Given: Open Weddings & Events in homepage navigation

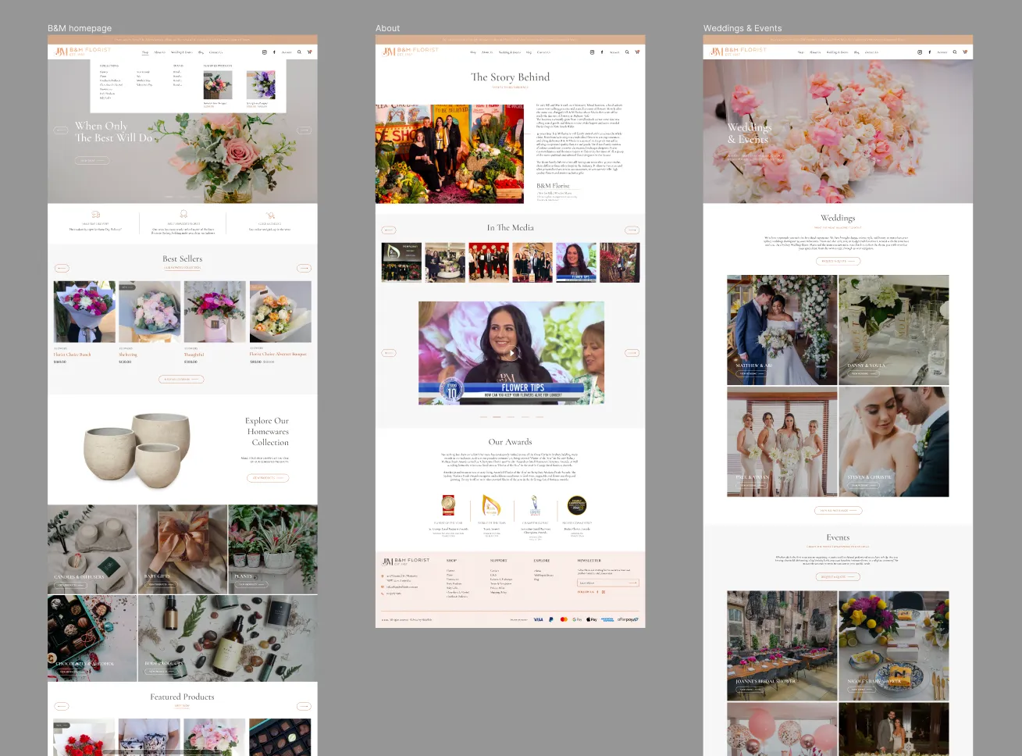Looking at the screenshot, I should pos(182,52).
